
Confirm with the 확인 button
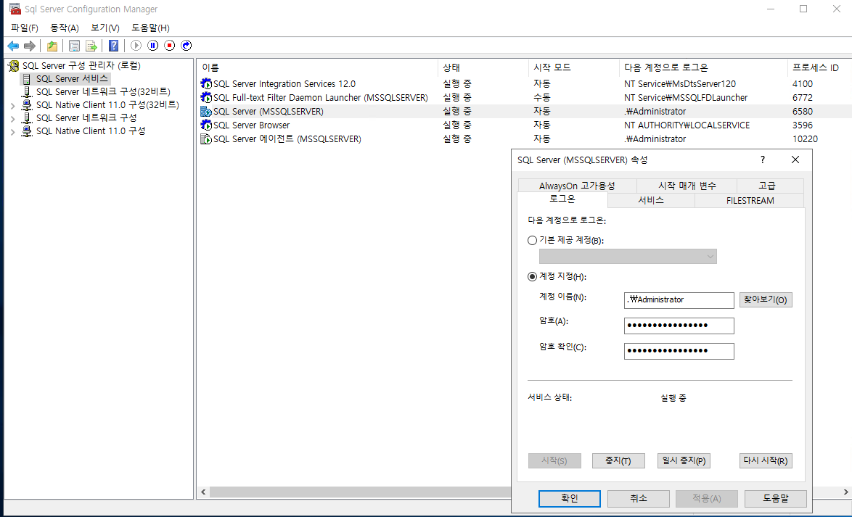570,499
